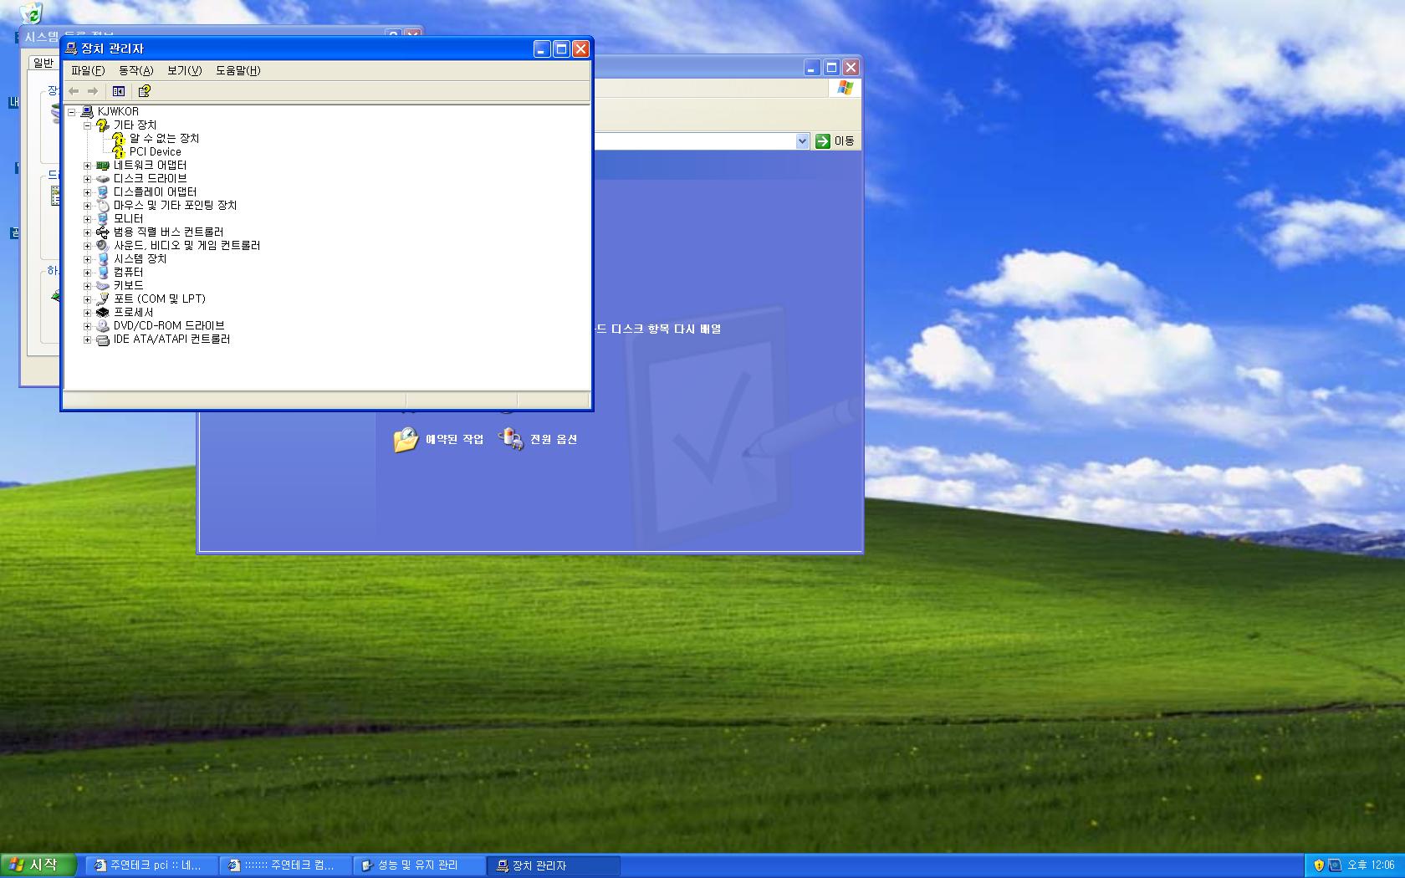Open 전원 옵션 icon in Control Panel window
The width and height of the screenshot is (1405, 878).
click(511, 438)
